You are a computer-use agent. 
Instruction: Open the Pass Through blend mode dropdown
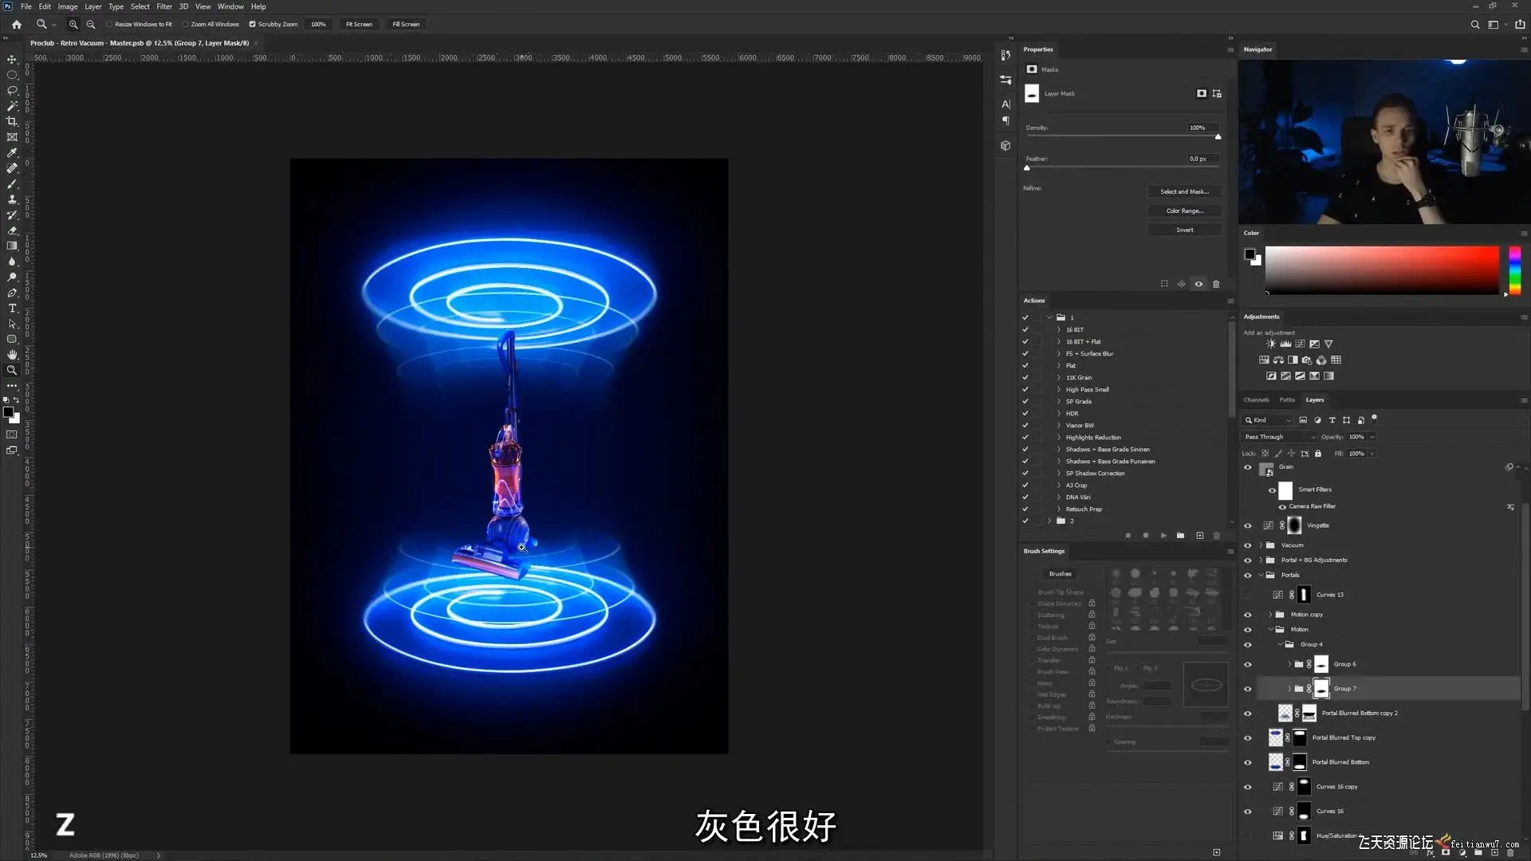coord(1279,437)
